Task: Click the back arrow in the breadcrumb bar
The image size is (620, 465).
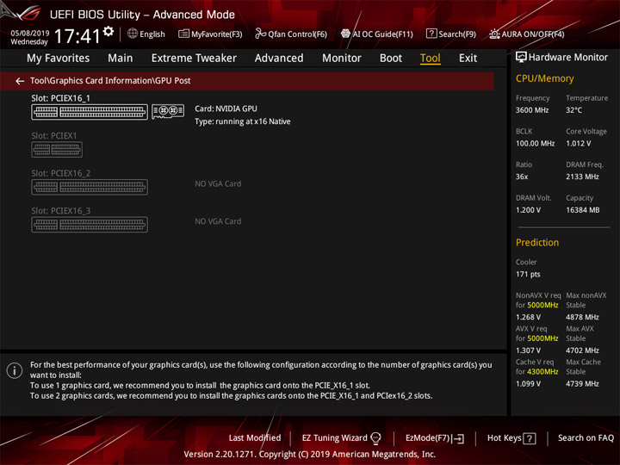Action: (20, 81)
